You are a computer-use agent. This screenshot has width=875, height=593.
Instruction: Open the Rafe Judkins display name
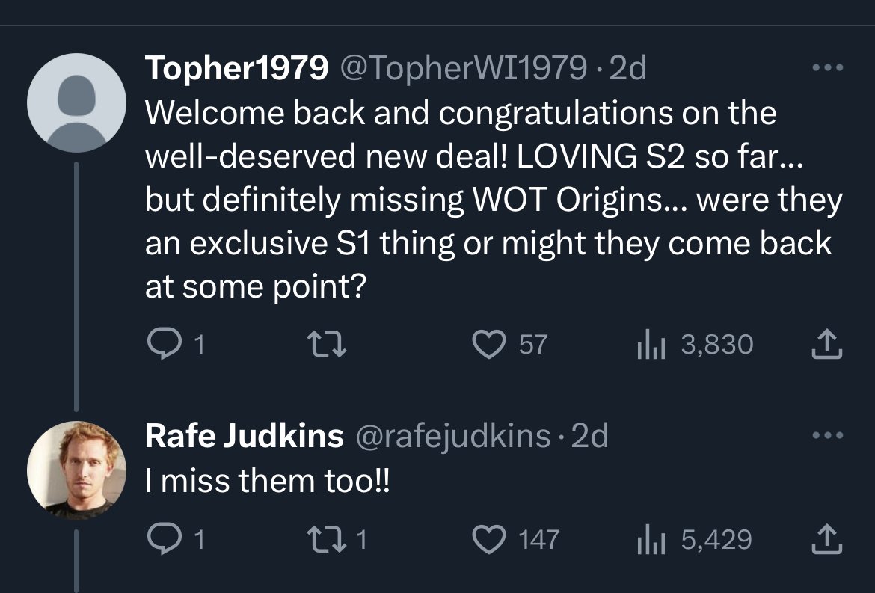[x=245, y=436]
